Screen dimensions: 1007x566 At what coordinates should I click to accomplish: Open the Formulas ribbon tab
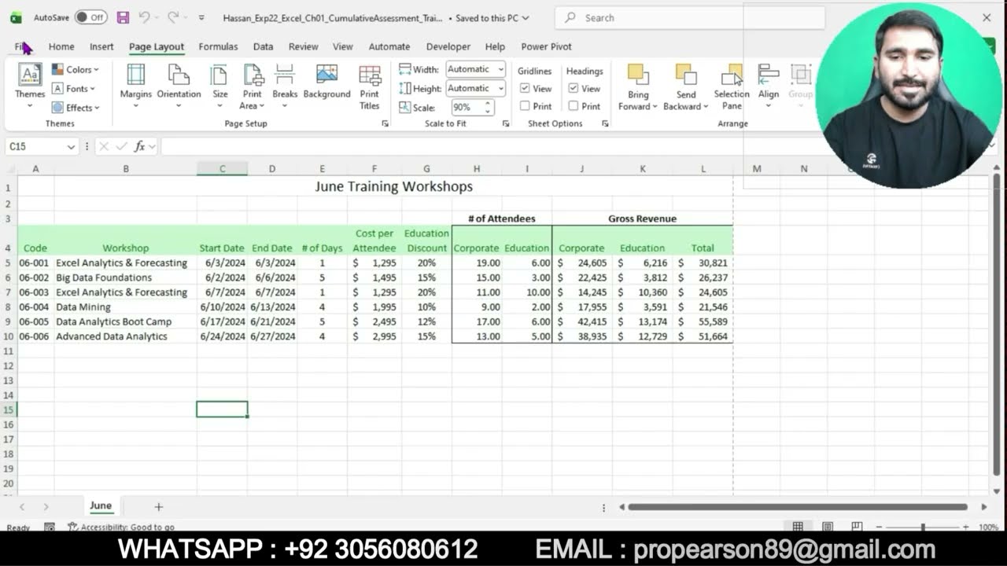218,46
